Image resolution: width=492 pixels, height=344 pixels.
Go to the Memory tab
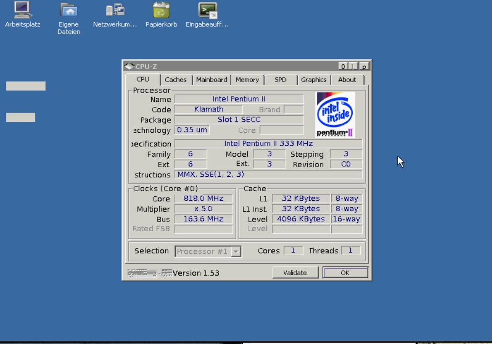pyautogui.click(x=247, y=80)
